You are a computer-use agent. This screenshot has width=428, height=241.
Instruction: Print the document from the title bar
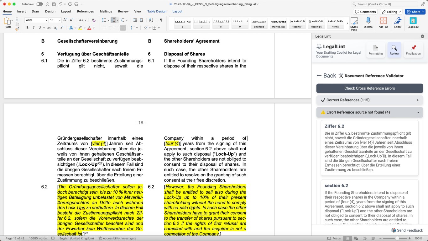point(76,4)
